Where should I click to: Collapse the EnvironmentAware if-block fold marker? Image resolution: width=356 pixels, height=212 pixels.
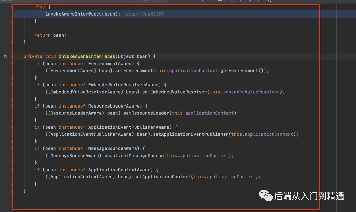coord(13,64)
